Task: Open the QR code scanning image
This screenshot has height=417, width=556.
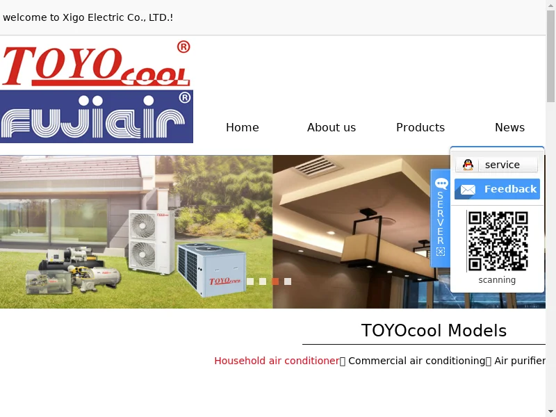Action: pos(498,241)
